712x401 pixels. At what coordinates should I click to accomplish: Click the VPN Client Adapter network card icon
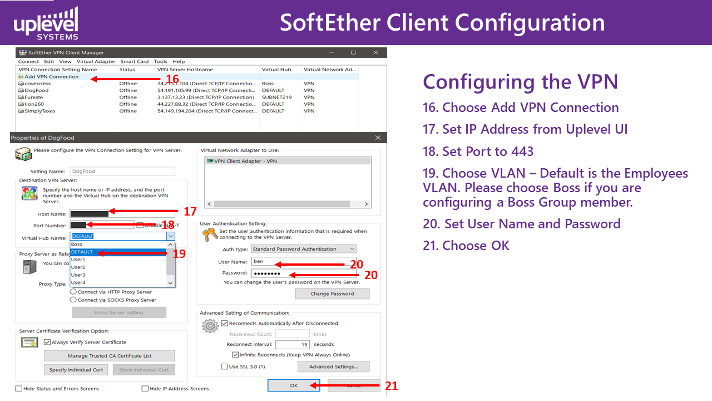click(x=210, y=161)
